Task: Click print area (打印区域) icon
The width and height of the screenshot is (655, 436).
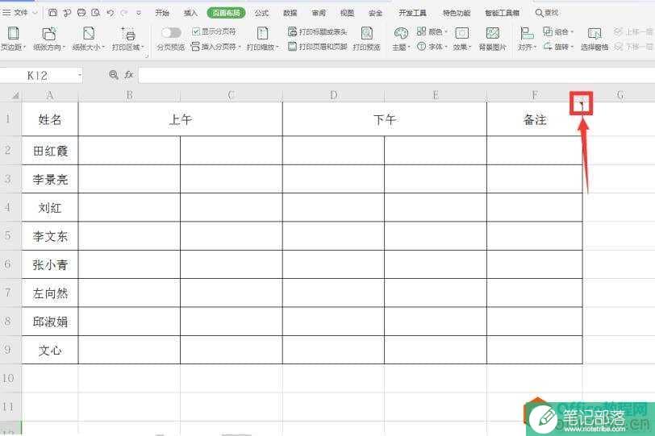Action: (127, 33)
